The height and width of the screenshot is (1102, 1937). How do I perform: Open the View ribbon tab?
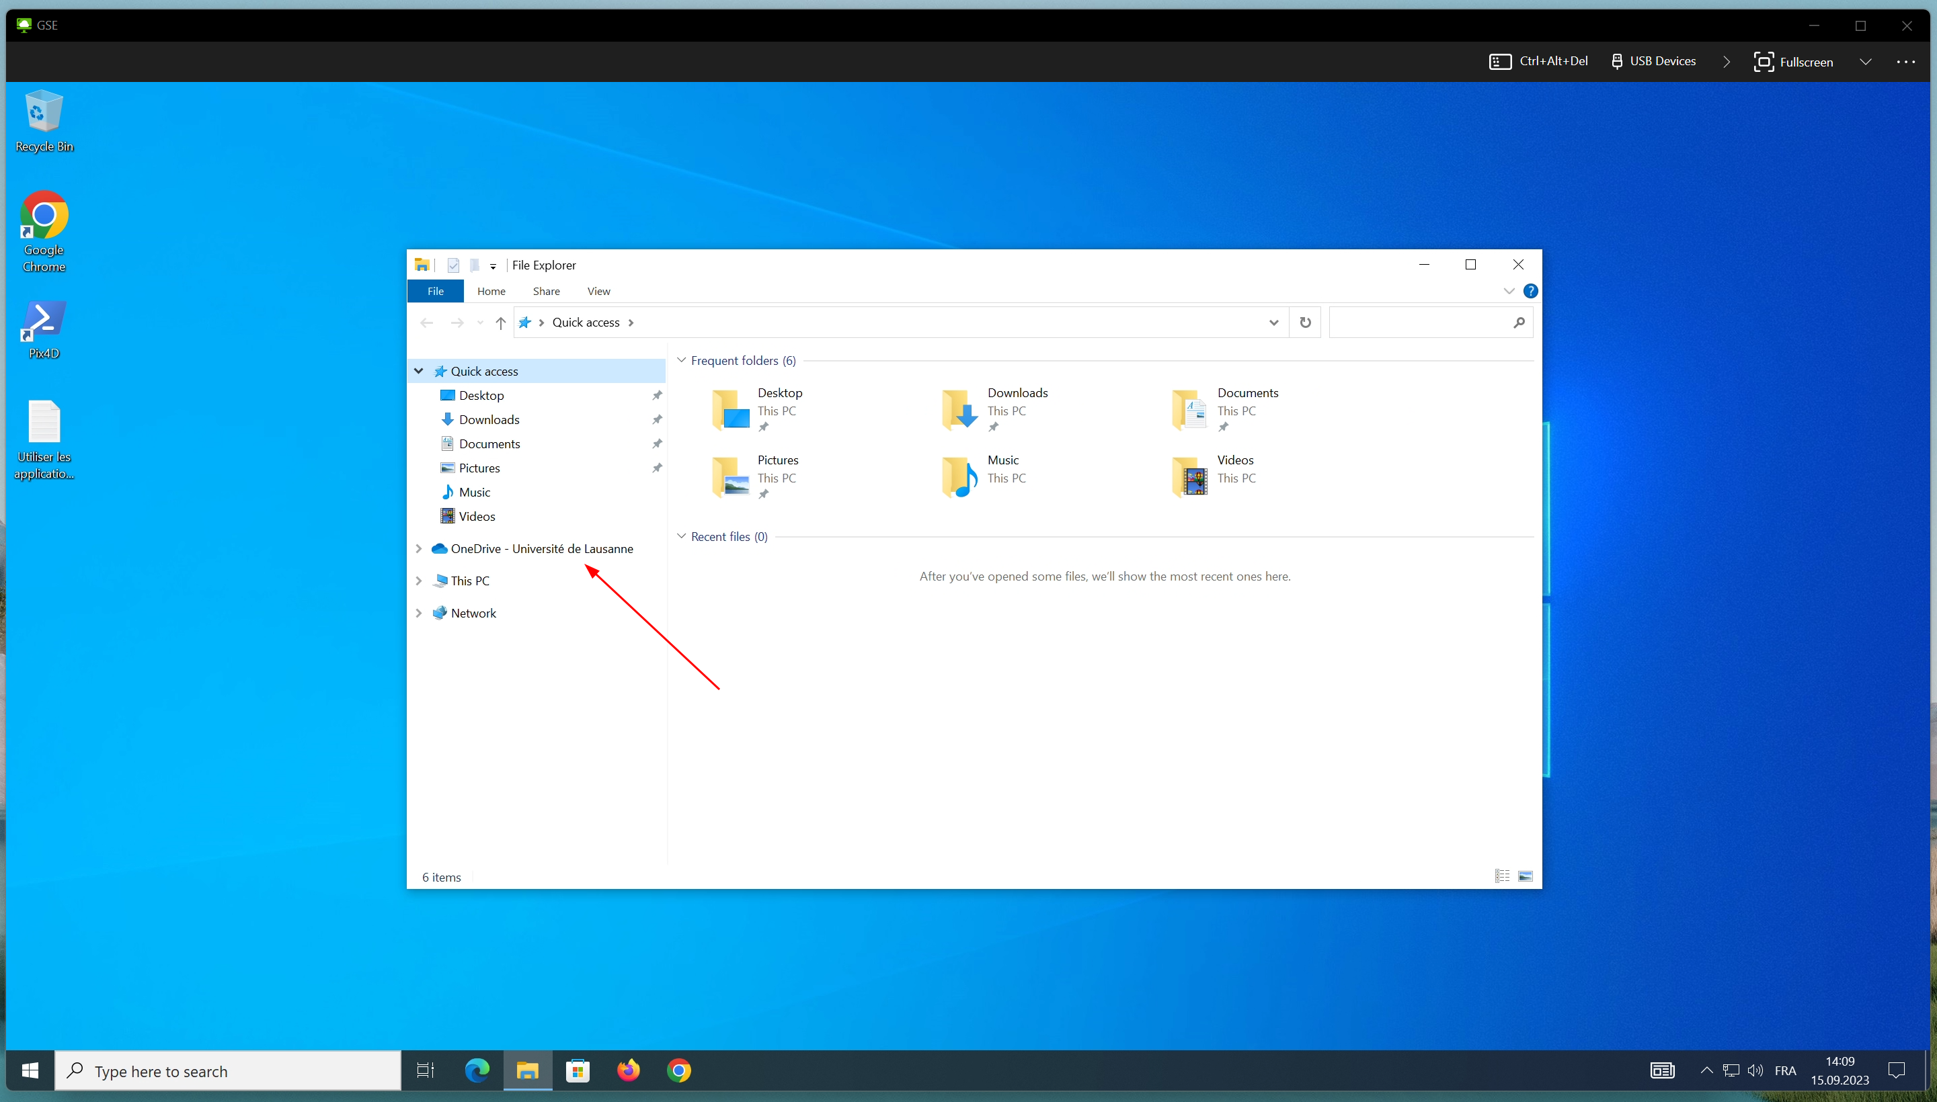598,292
